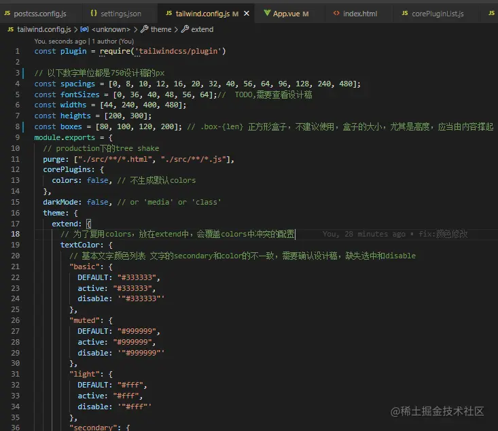
Task: Click line number 26 in the gutter
Action: [15, 320]
